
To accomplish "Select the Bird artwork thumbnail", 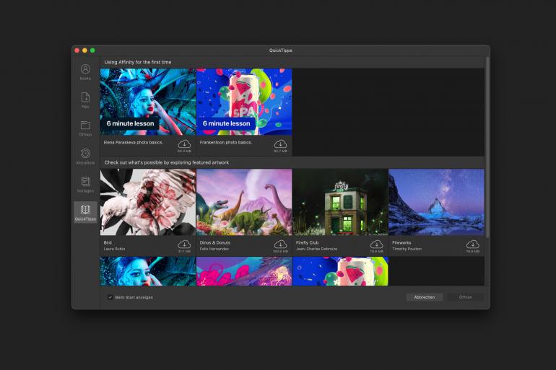I will pyautogui.click(x=148, y=202).
